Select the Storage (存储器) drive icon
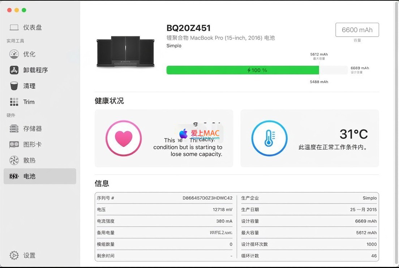 (14, 129)
